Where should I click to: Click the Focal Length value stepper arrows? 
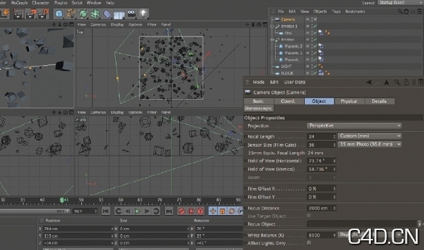point(334,136)
